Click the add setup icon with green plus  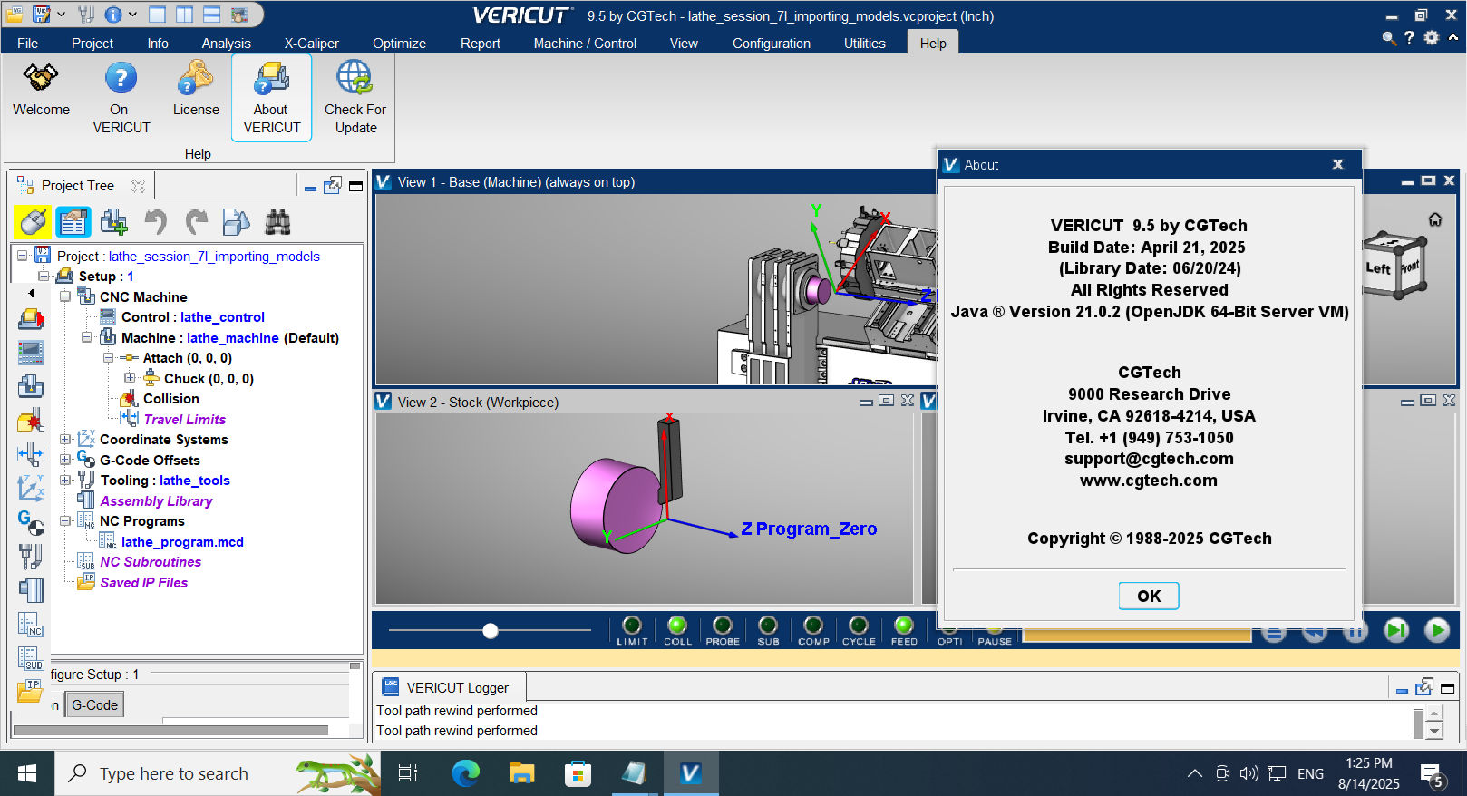tap(114, 221)
